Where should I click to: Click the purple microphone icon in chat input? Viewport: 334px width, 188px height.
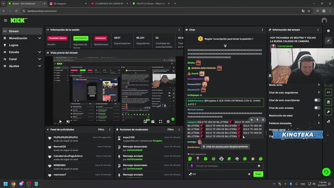pos(192,166)
